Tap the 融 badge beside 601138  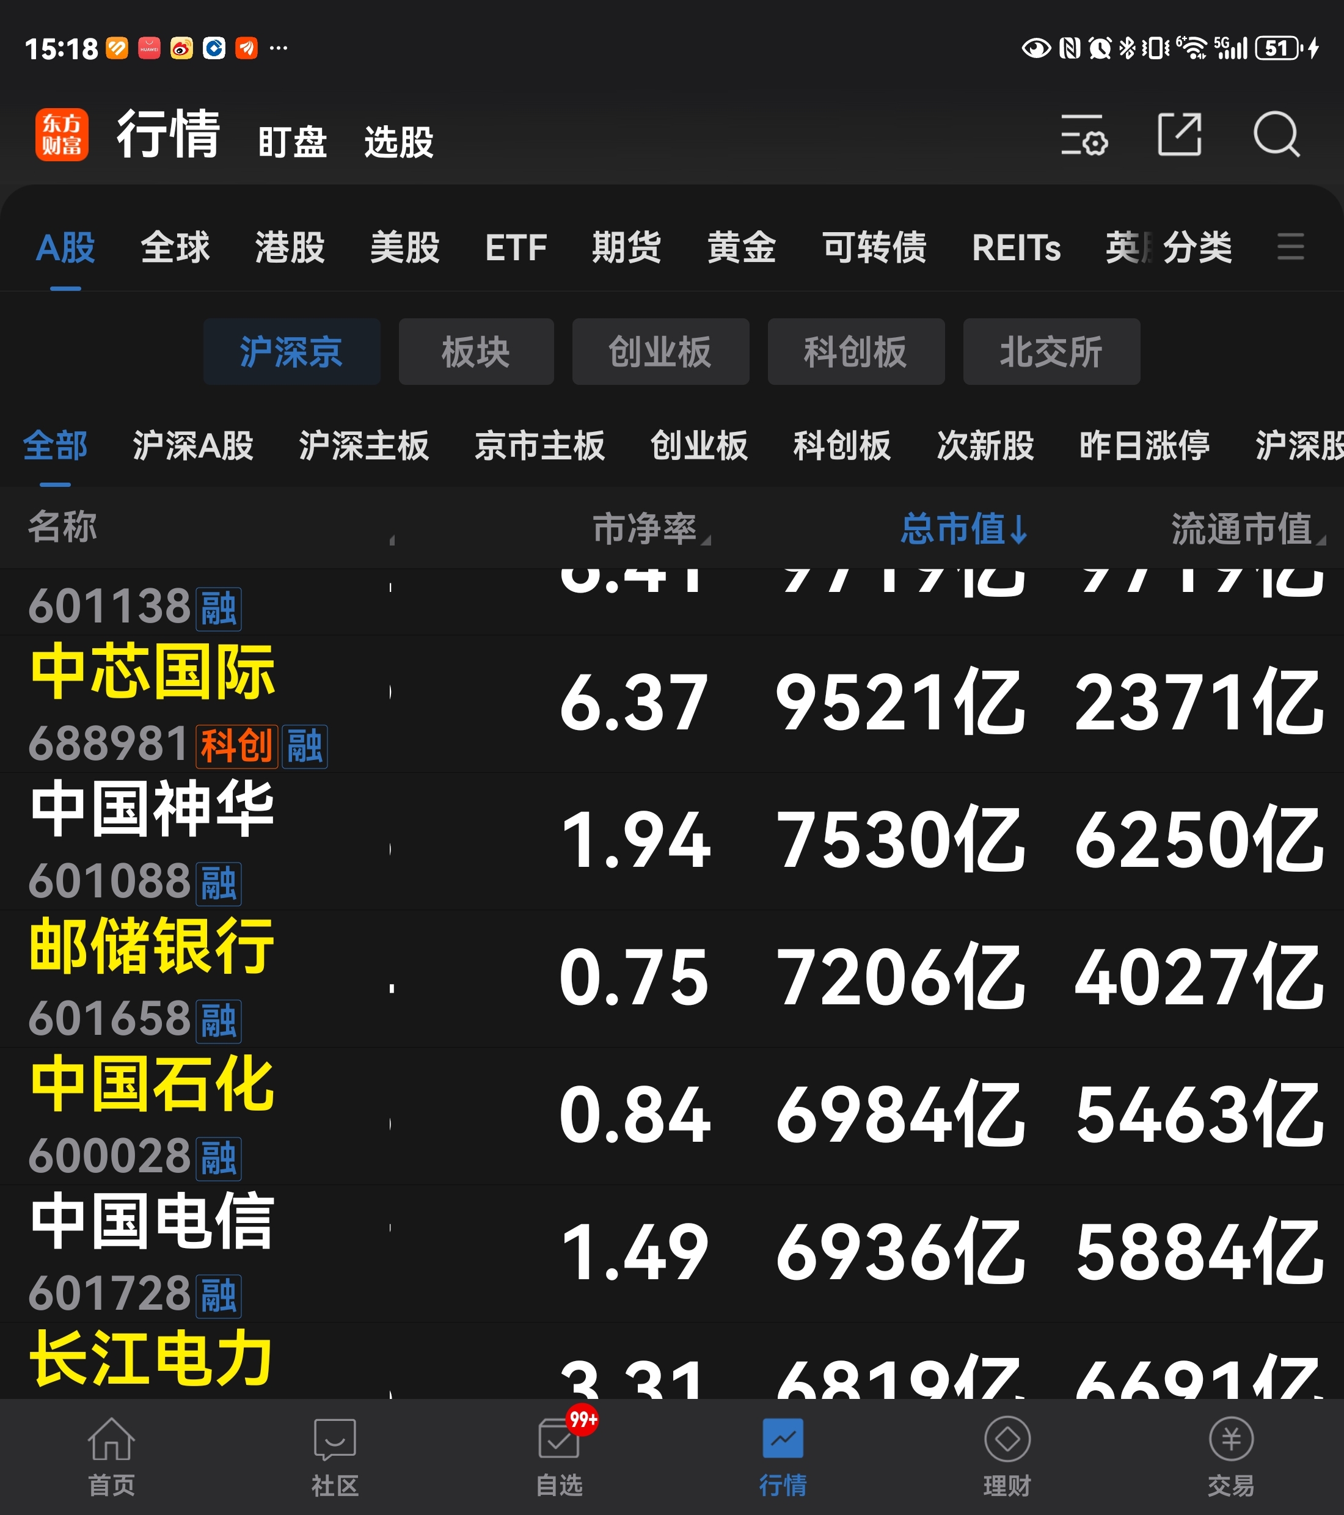click(219, 608)
